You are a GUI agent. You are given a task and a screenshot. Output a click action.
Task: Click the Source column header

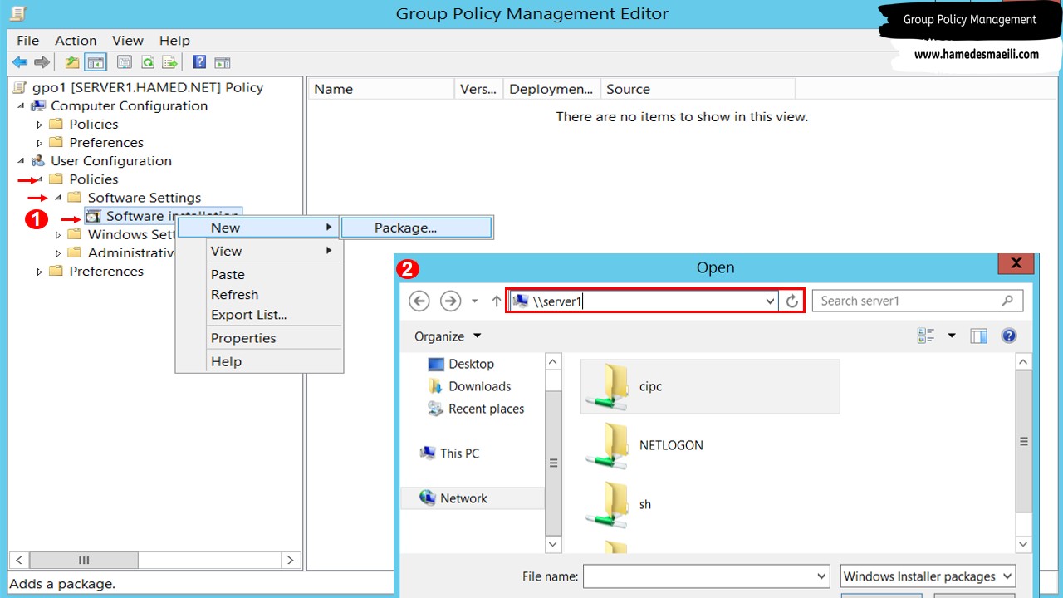point(698,89)
